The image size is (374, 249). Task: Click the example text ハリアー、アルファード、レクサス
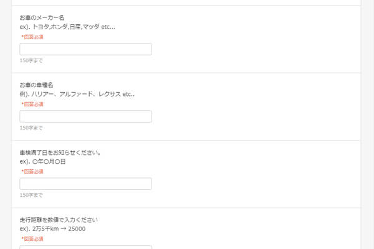tap(77, 94)
